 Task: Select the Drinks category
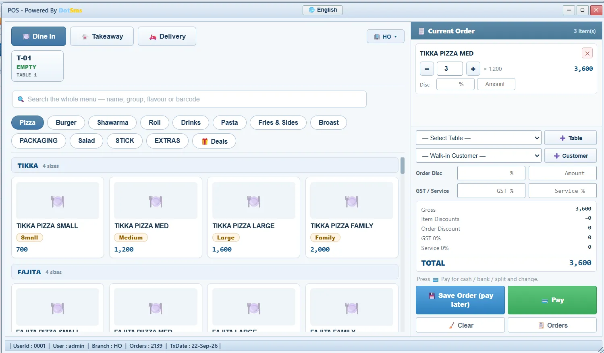click(191, 122)
